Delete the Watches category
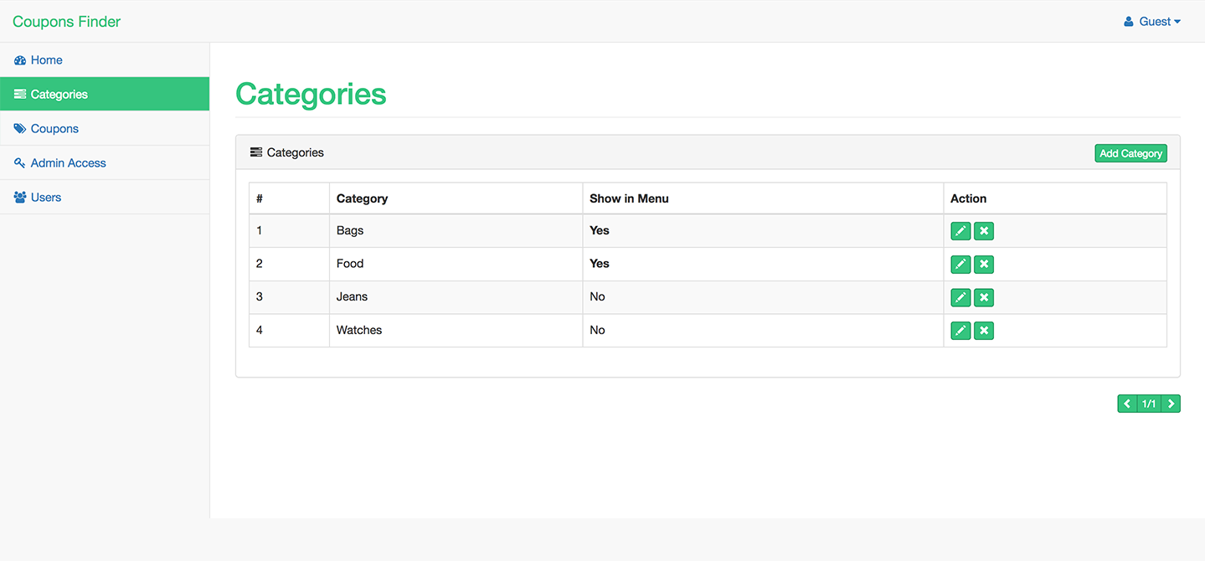The width and height of the screenshot is (1205, 561). coord(984,331)
